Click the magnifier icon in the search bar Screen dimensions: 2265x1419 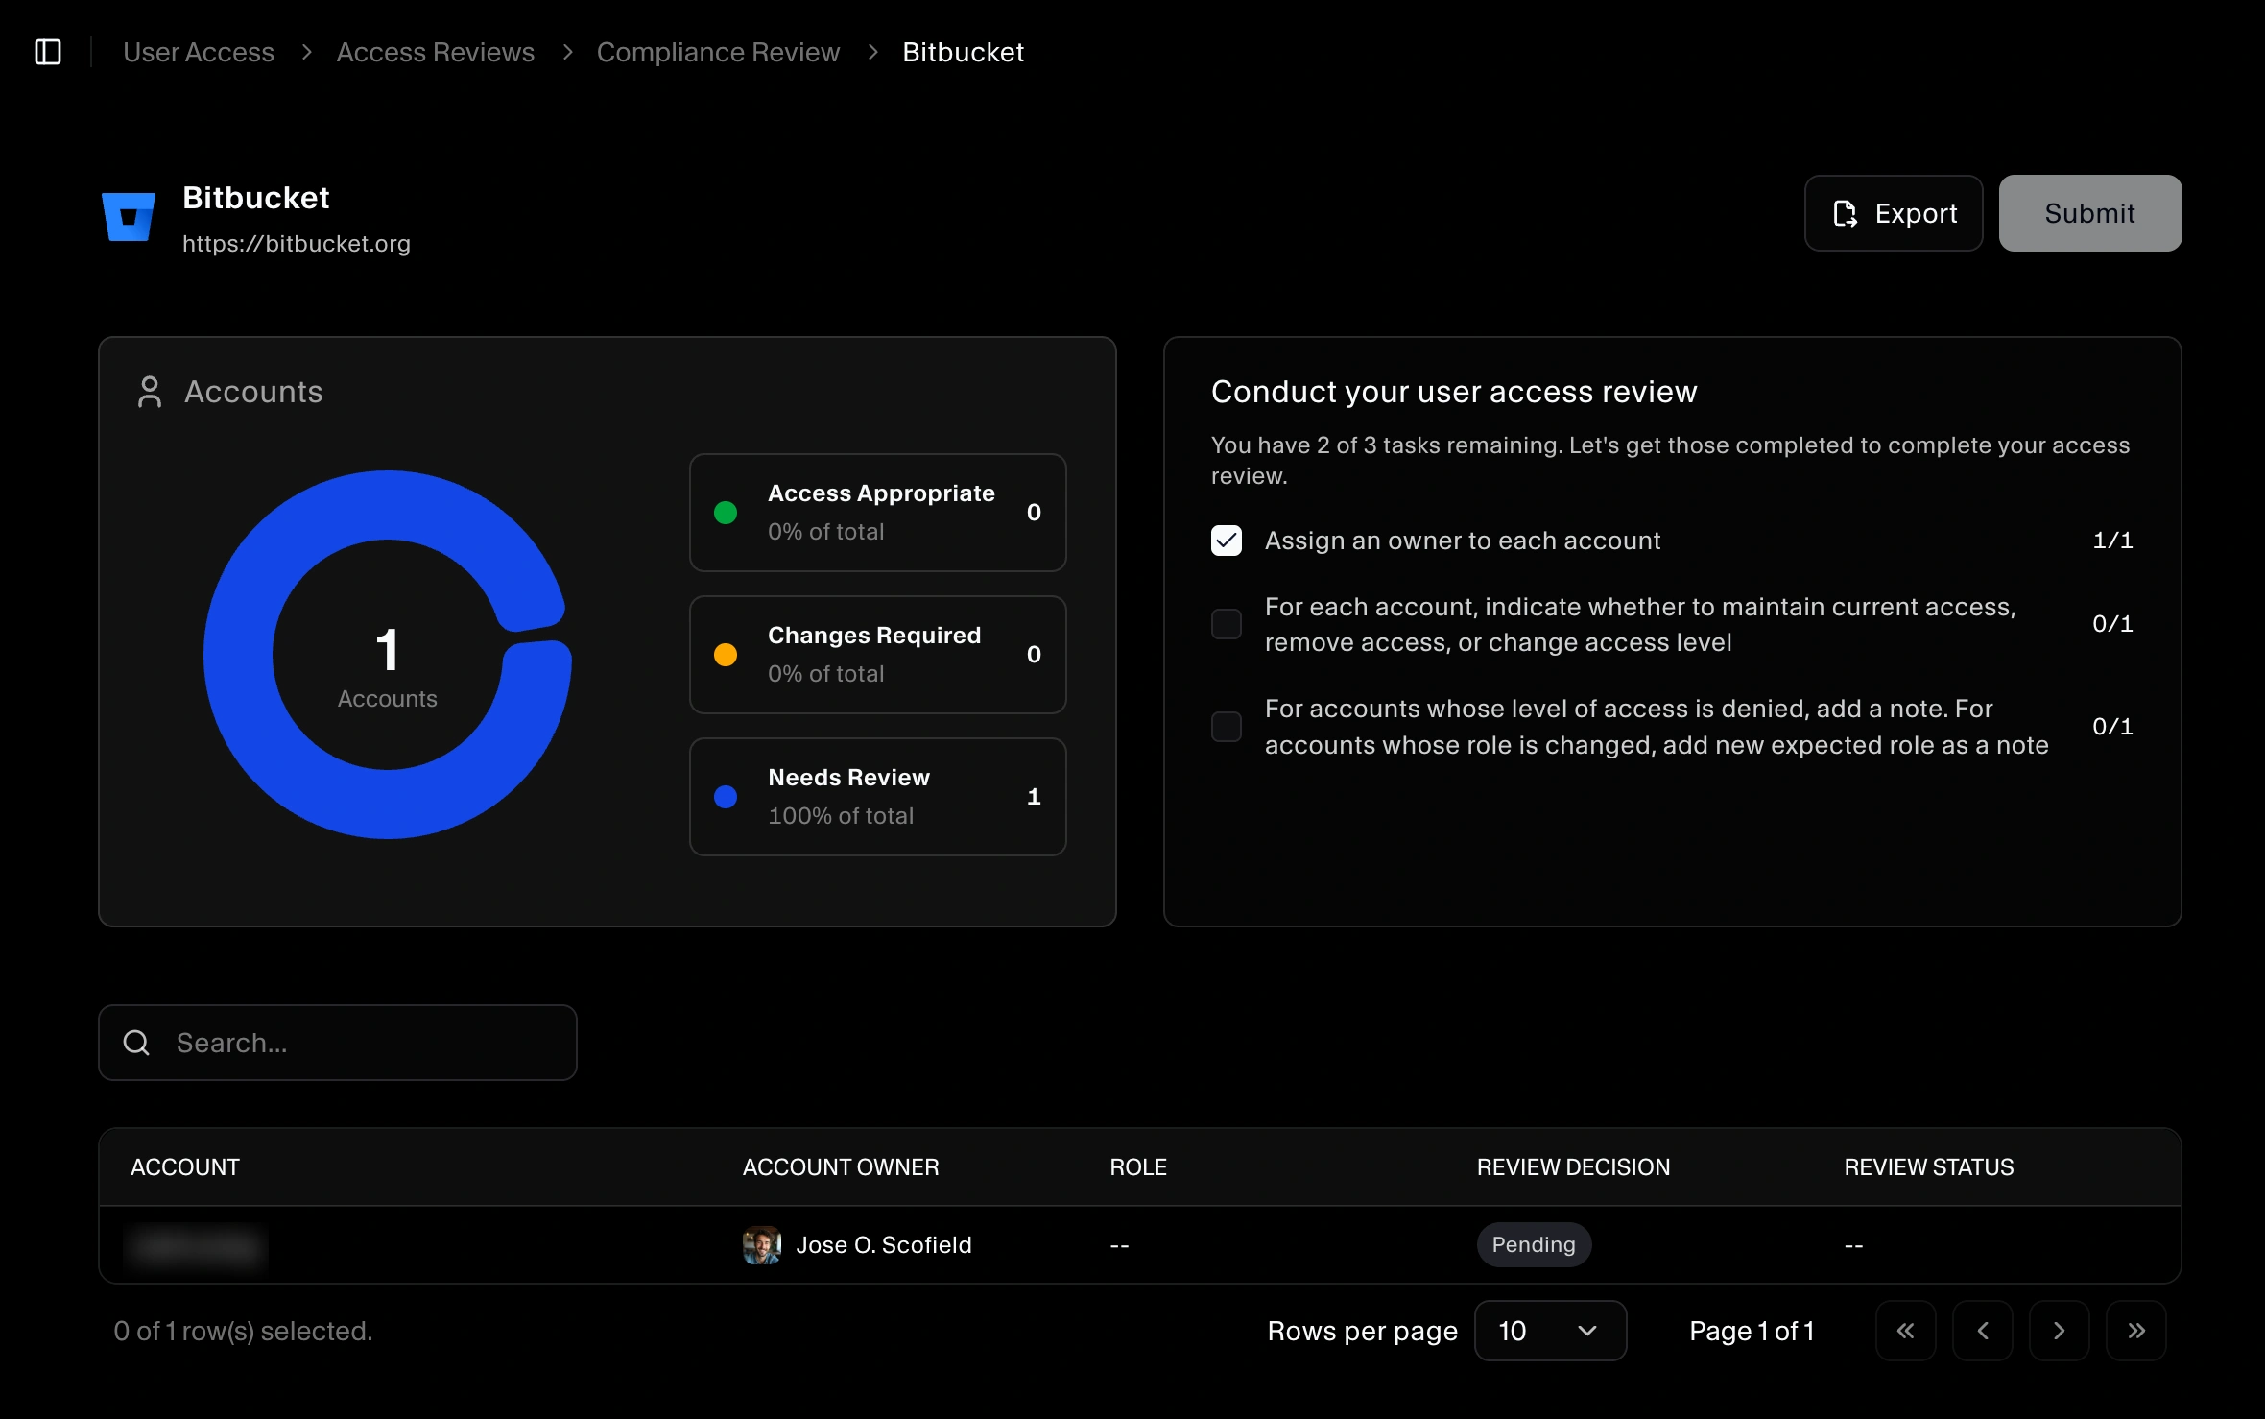point(135,1042)
